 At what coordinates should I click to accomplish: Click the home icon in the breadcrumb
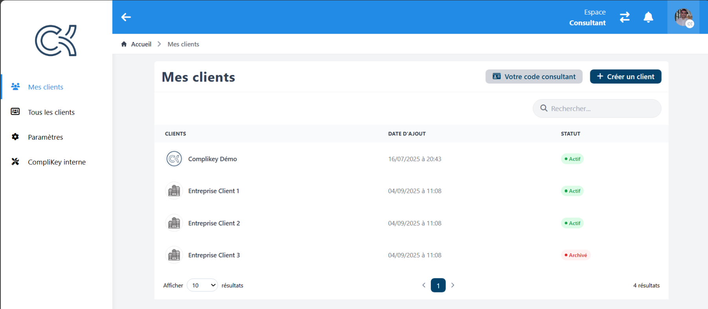click(124, 44)
